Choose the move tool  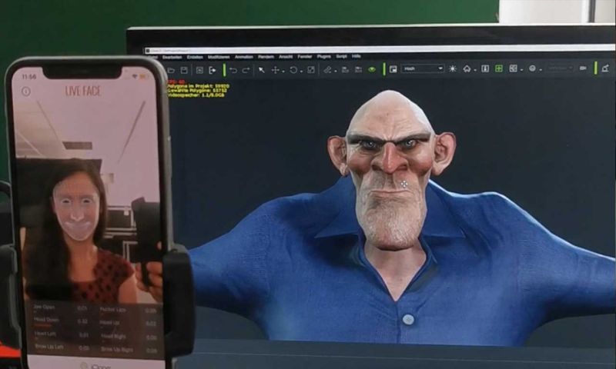click(275, 70)
